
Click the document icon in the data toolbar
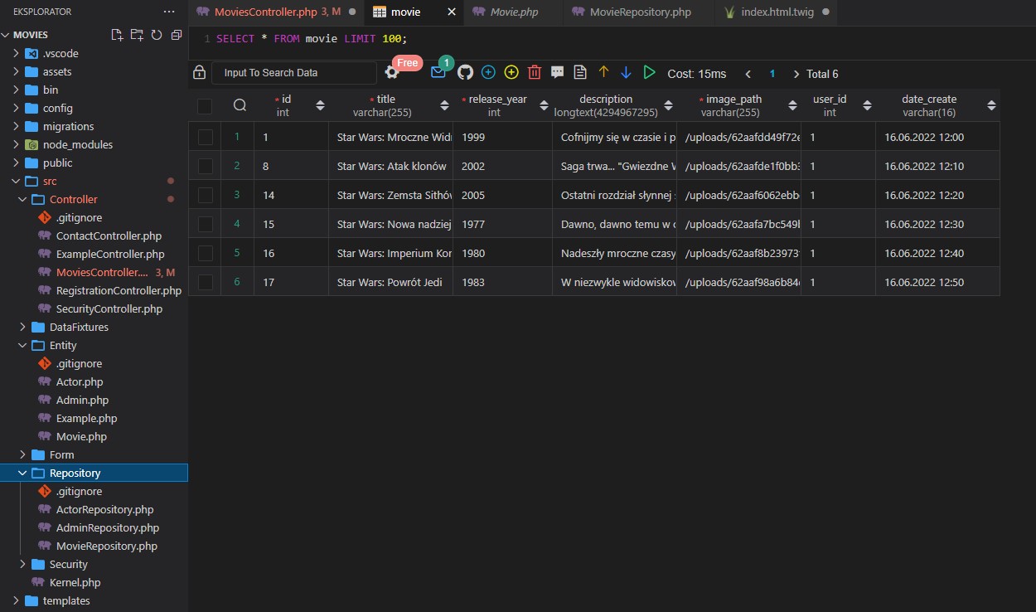click(x=581, y=72)
